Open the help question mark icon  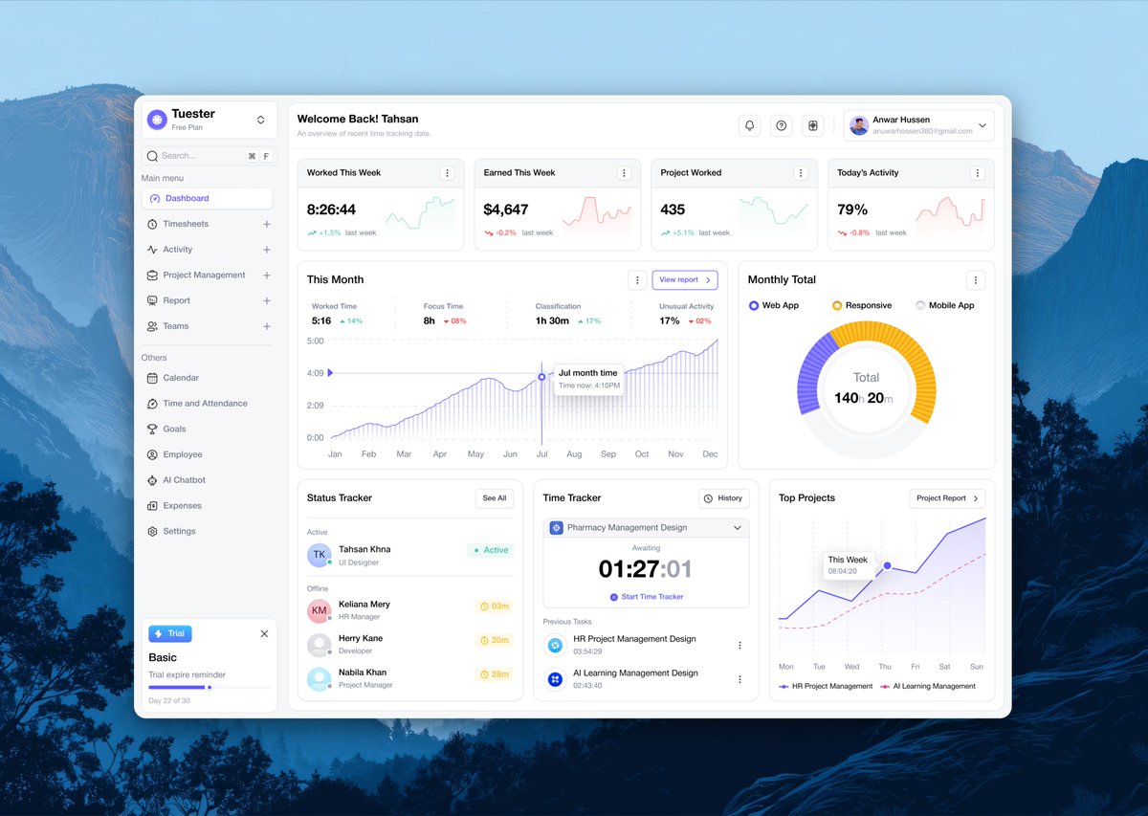click(x=782, y=125)
